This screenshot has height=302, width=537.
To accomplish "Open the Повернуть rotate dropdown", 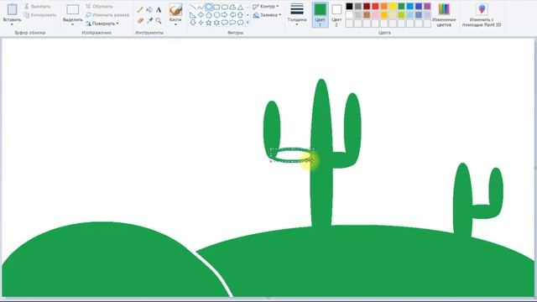I will coord(102,23).
